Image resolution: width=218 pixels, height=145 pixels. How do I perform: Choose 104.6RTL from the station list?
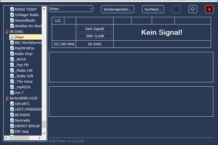pos(22,104)
